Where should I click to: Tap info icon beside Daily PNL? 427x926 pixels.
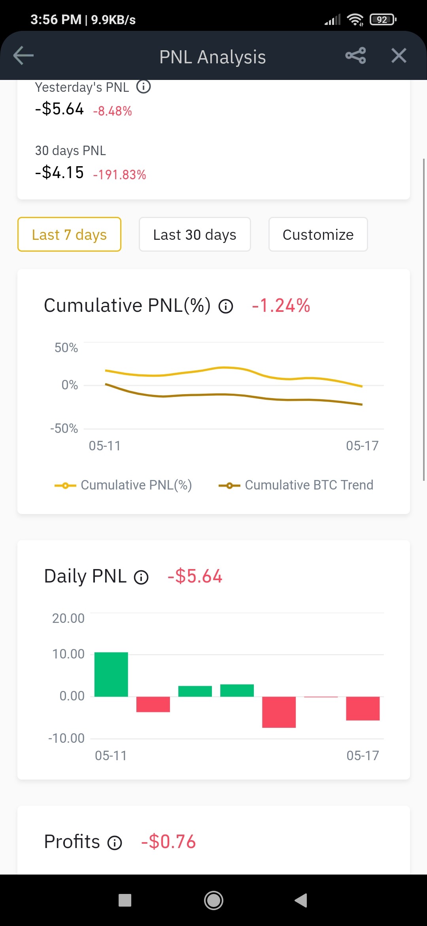(141, 577)
